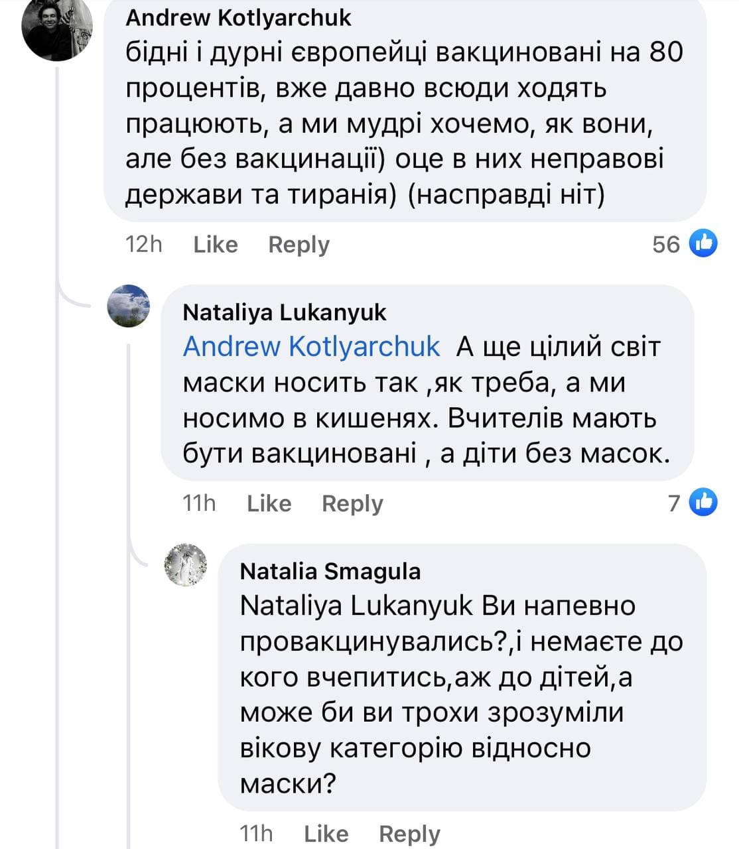Click the 11h timestamp under Lukanyuk's reply
The height and width of the screenshot is (849, 739).
199,503
